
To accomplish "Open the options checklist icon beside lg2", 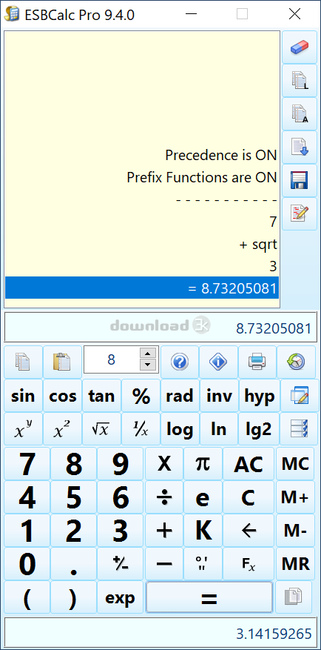I will click(x=299, y=428).
